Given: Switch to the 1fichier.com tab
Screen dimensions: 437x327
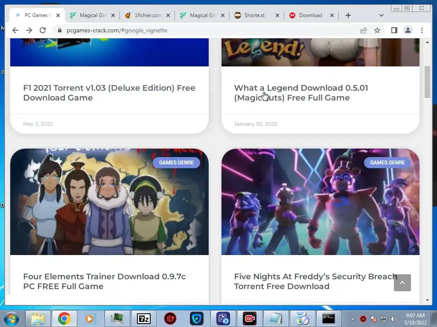Looking at the screenshot, I should (148, 15).
